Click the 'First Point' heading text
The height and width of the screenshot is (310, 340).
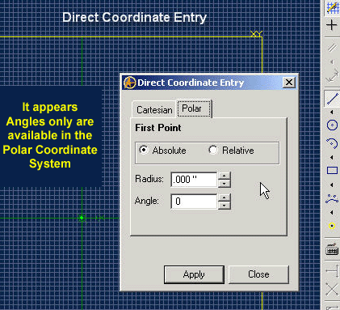click(158, 128)
